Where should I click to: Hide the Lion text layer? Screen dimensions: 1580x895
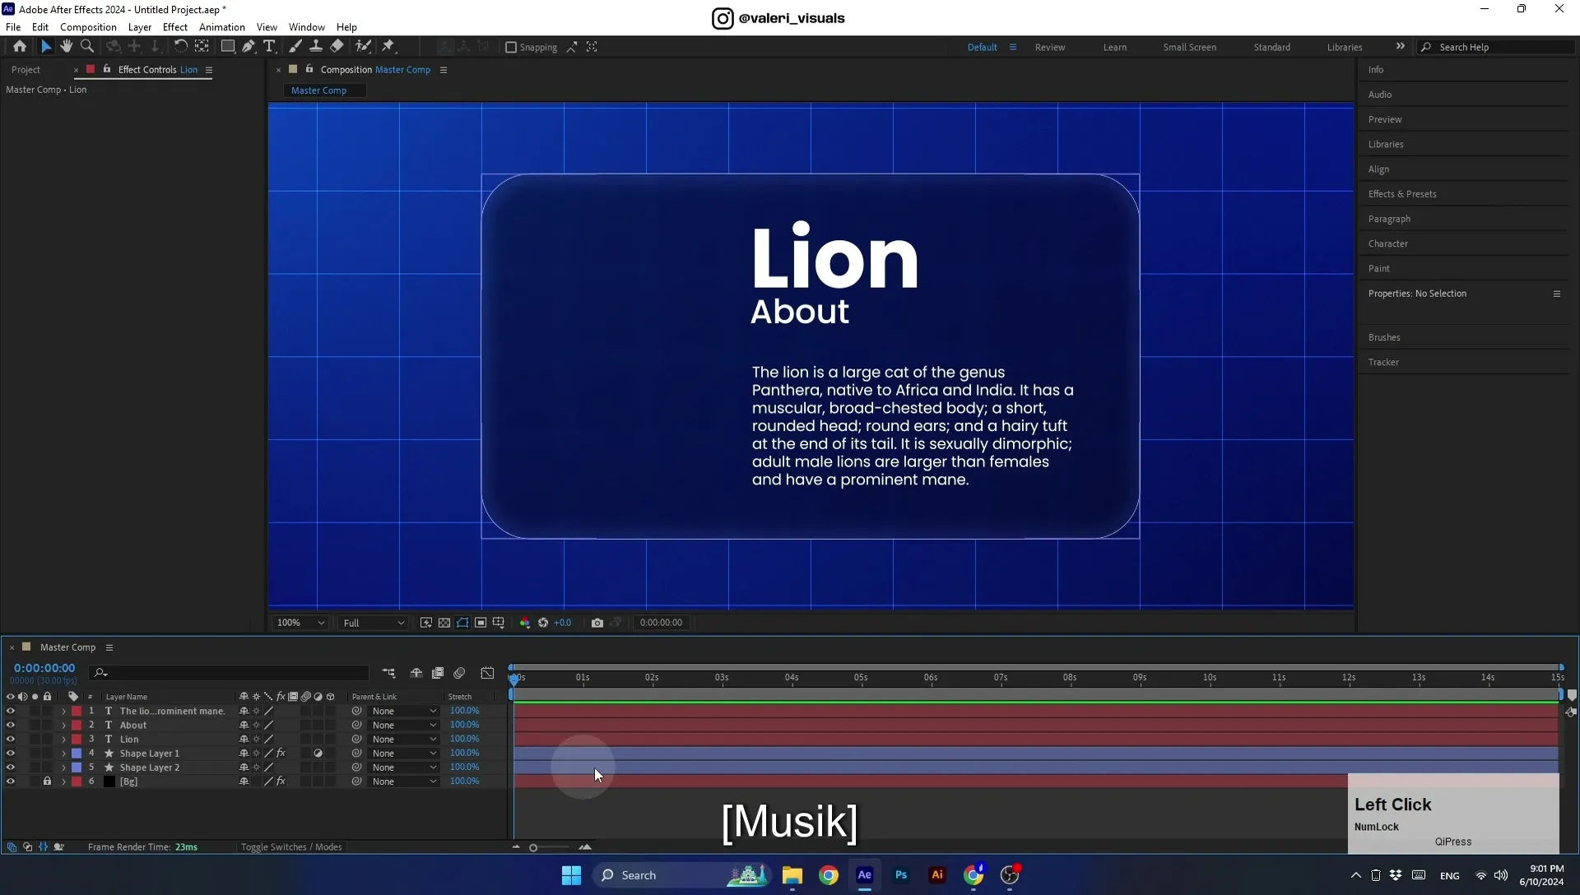point(10,740)
